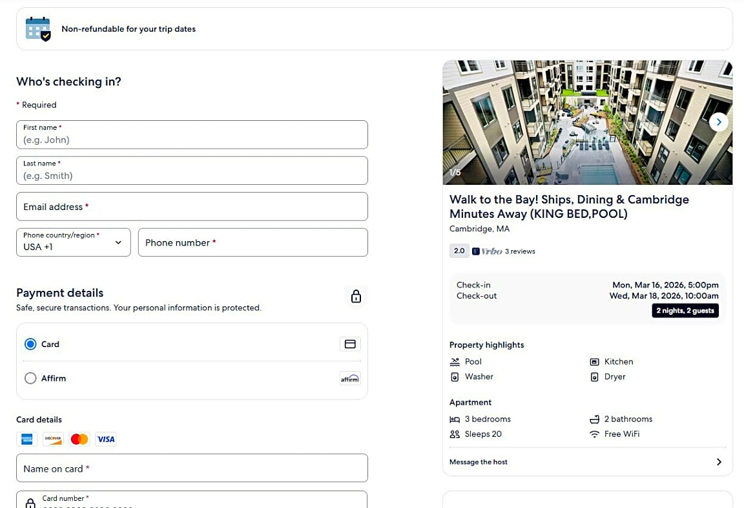Select the Email address field
744x508 pixels.
[192, 207]
